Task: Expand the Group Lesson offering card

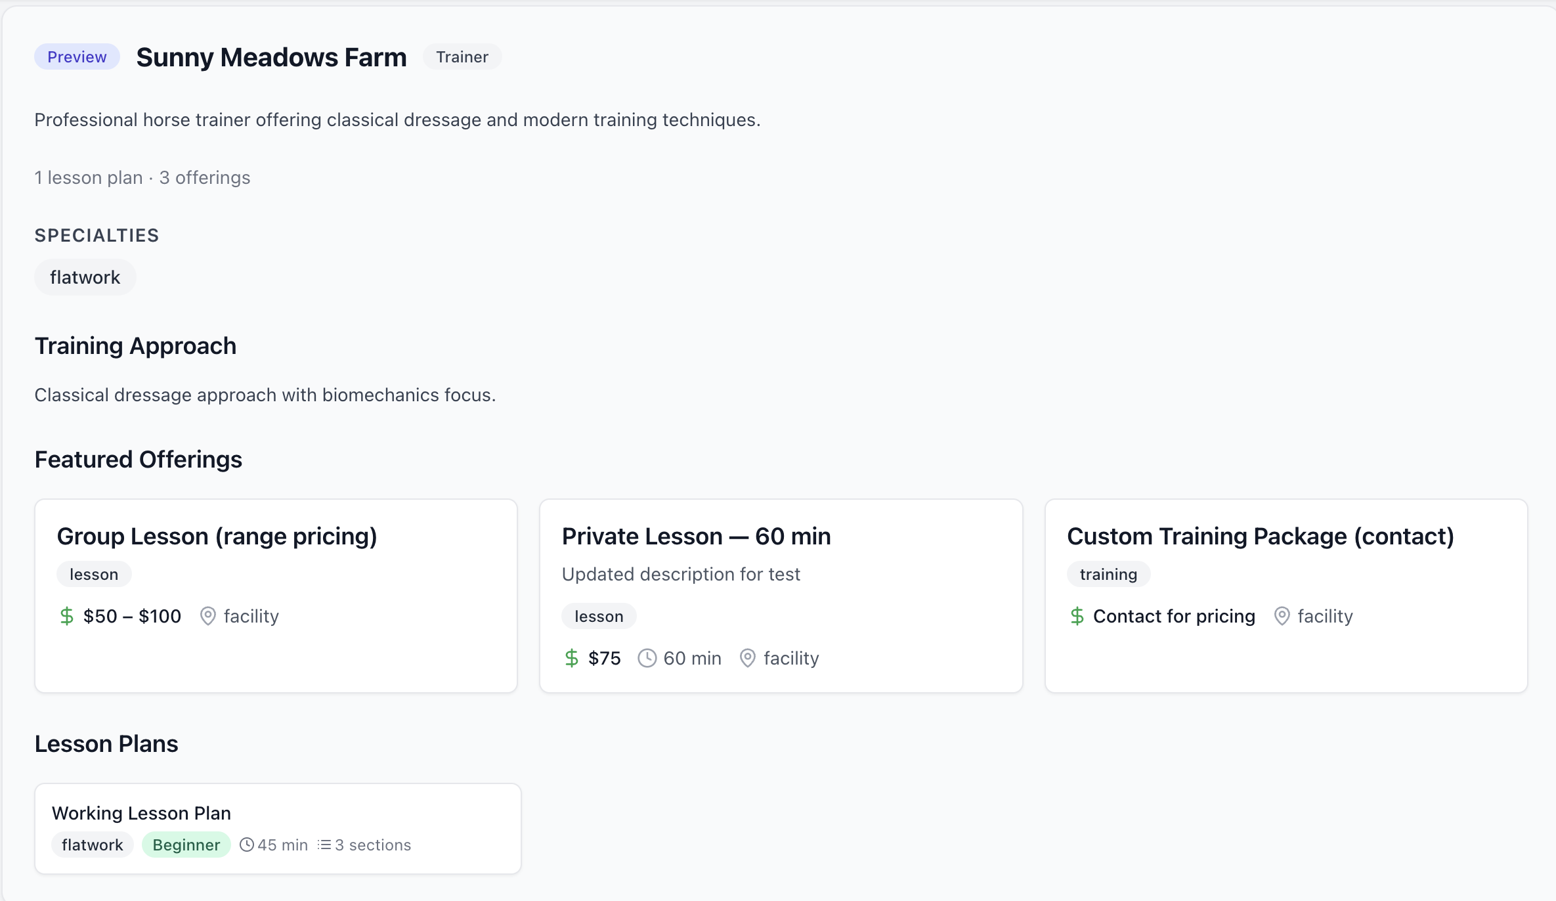Action: (x=275, y=594)
